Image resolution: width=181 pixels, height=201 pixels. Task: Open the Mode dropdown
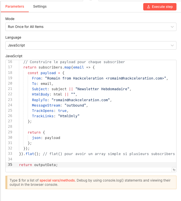(91, 27)
